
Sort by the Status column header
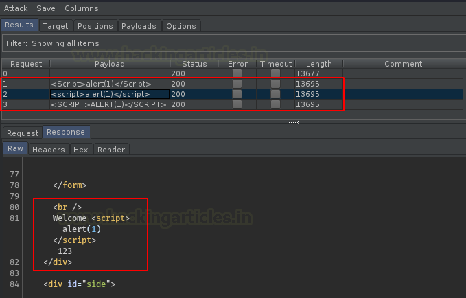click(x=194, y=64)
